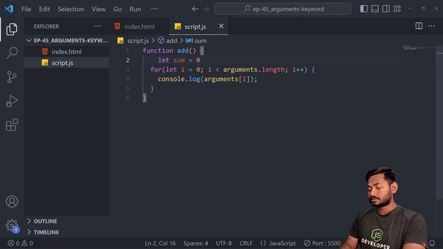Change the CRLF end of line sequence
Image resolution: width=443 pixels, height=249 pixels.
(246, 243)
